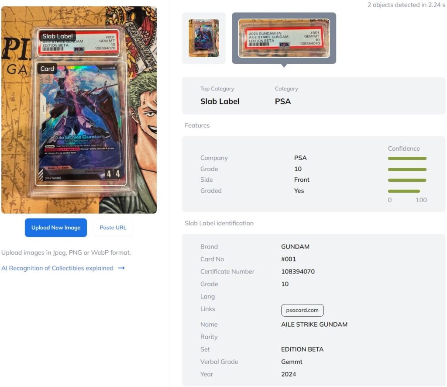Follow the AI Recognition of Collectibles explained link

point(57,268)
